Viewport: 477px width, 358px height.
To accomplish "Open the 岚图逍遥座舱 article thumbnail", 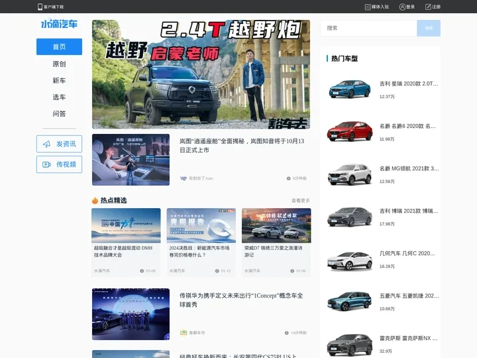I will click(131, 160).
